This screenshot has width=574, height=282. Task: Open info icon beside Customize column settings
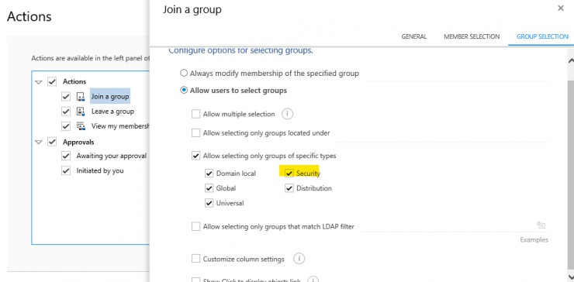coord(299,259)
